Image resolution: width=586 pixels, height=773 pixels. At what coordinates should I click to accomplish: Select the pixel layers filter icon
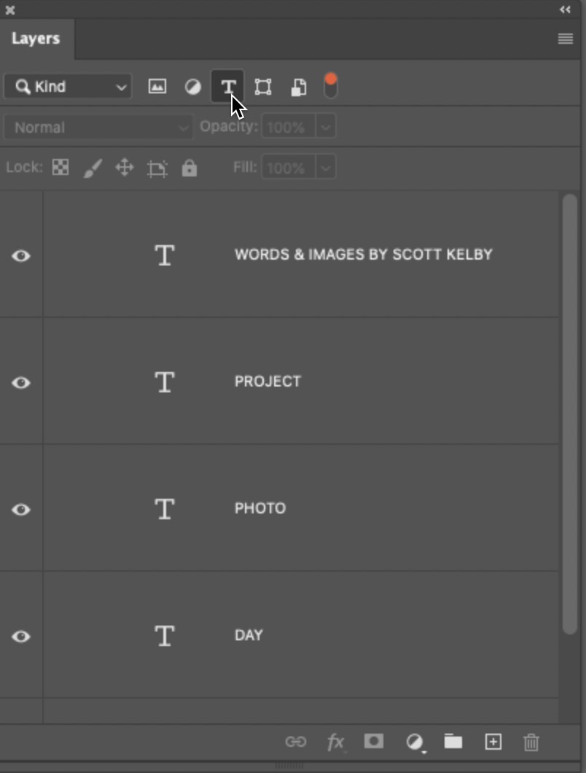[x=157, y=86]
